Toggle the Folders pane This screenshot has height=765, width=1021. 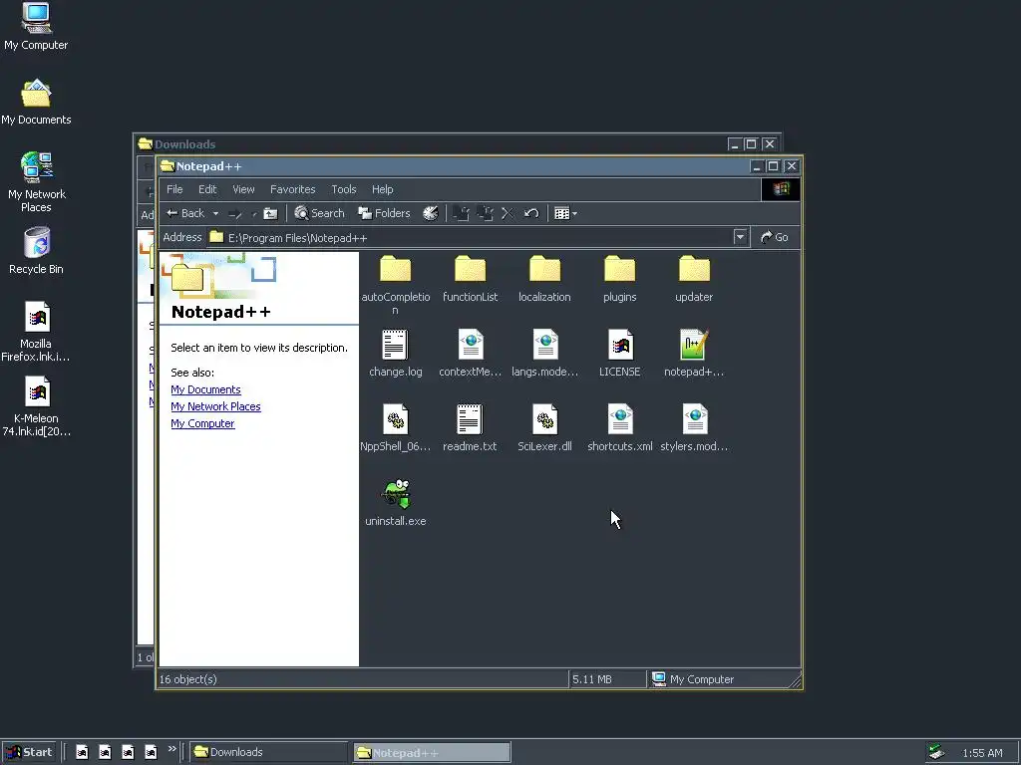point(384,213)
